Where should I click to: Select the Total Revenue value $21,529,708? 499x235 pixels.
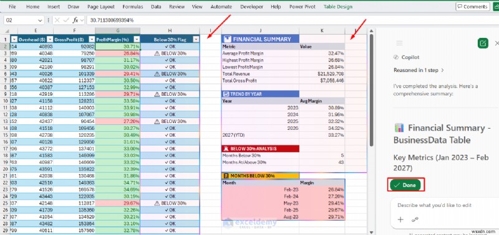(x=322, y=73)
